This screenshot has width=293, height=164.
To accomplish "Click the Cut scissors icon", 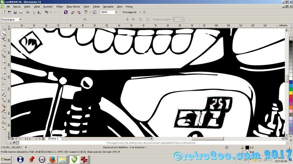I will coord(28,12).
